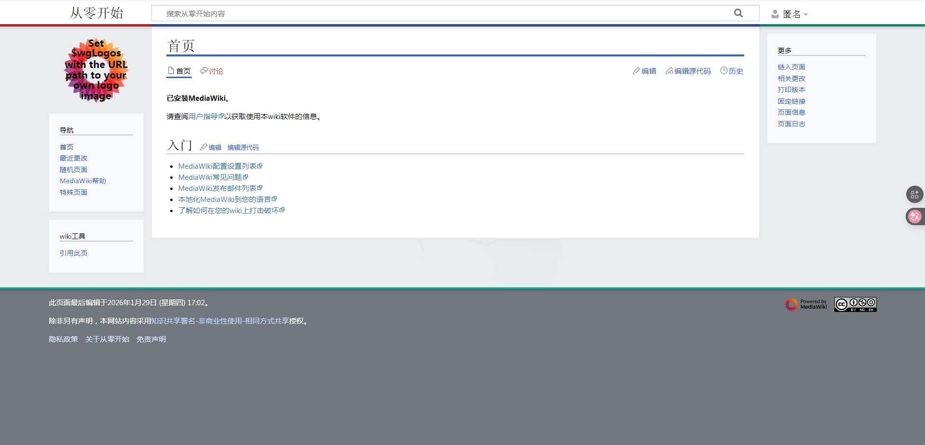The image size is (925, 445).
Task: Open the pink translation floating icon
Action: (x=914, y=216)
